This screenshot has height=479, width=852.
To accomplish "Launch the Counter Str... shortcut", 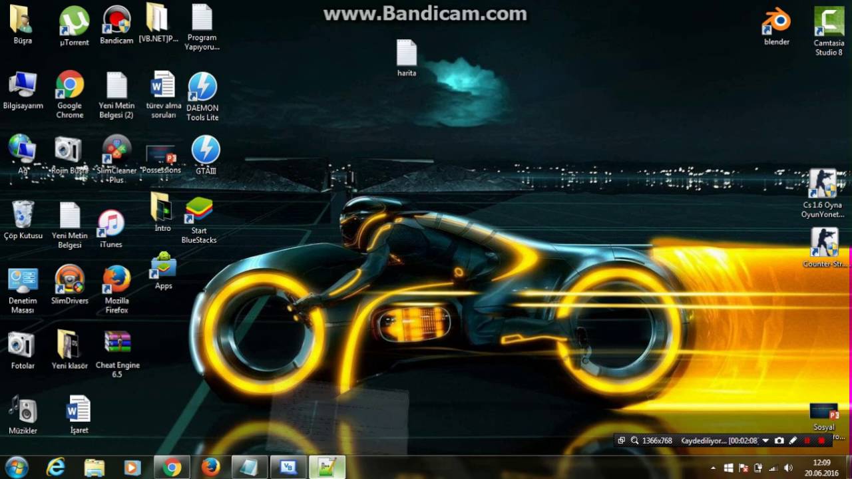I will 825,248.
